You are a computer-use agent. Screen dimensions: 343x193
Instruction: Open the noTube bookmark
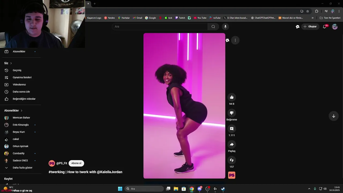point(215,18)
